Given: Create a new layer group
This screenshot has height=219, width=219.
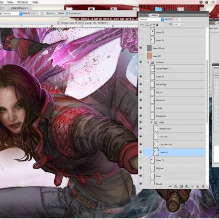Looking at the screenshot, I should (192, 187).
